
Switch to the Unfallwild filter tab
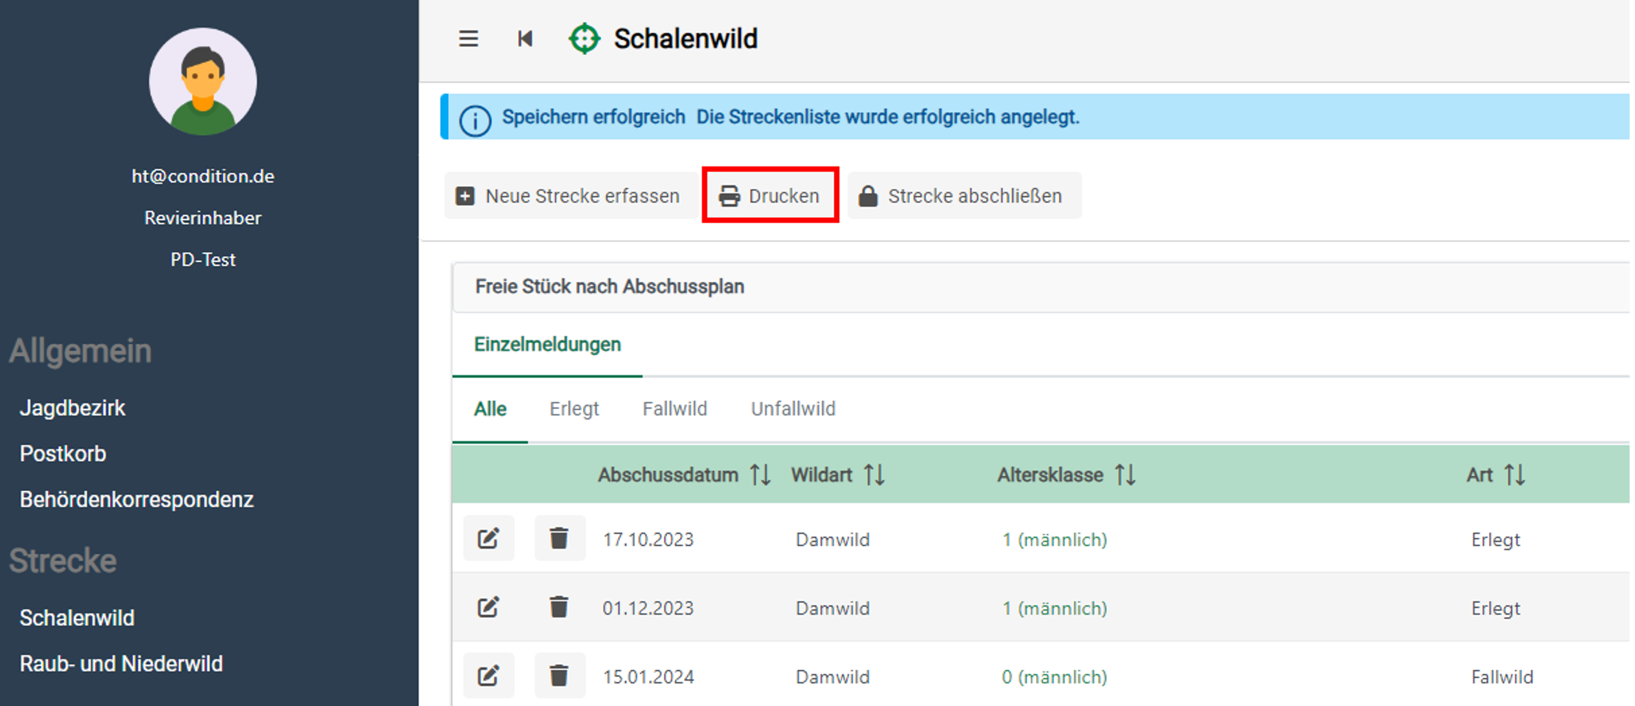click(x=793, y=409)
